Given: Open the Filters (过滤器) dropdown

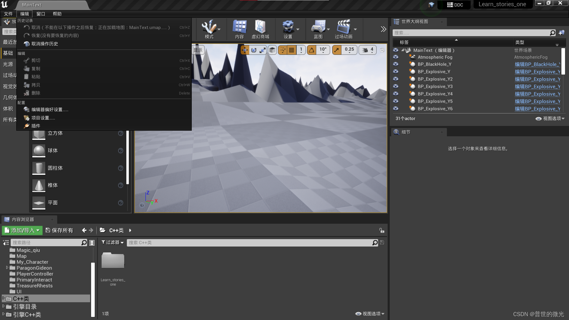Looking at the screenshot, I should coord(113,242).
